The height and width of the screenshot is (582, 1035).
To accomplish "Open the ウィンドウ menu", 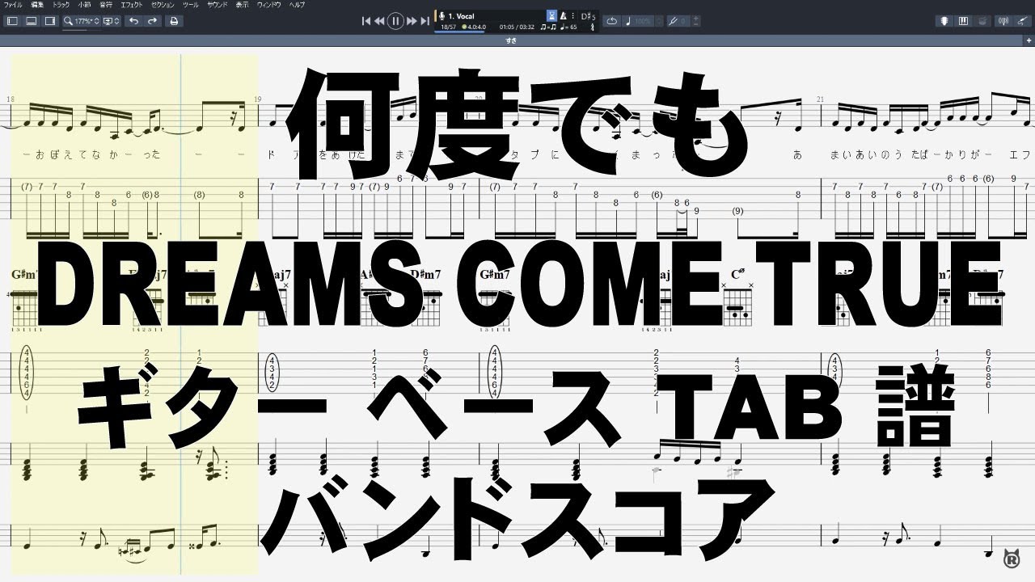I will (x=270, y=5).
